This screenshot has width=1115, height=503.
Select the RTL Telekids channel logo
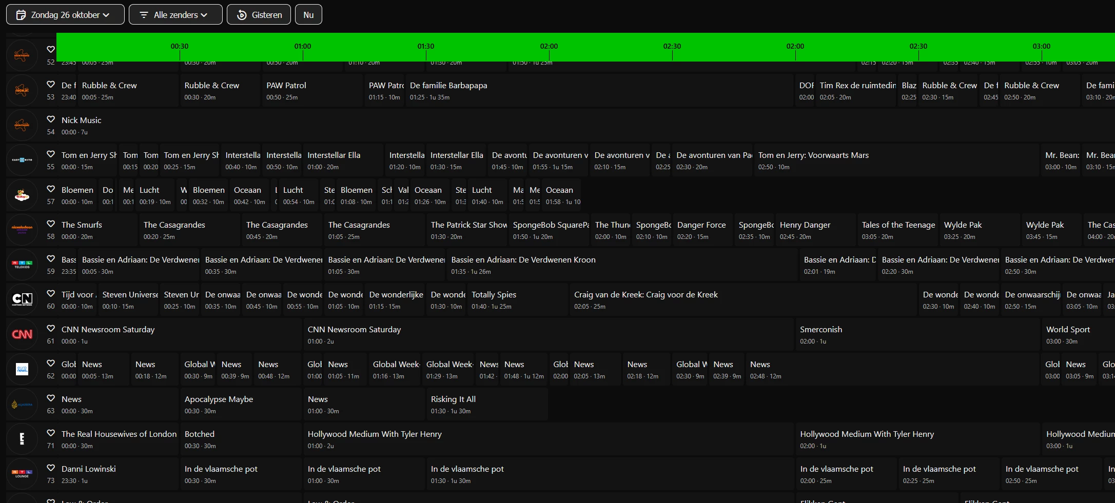pos(22,265)
